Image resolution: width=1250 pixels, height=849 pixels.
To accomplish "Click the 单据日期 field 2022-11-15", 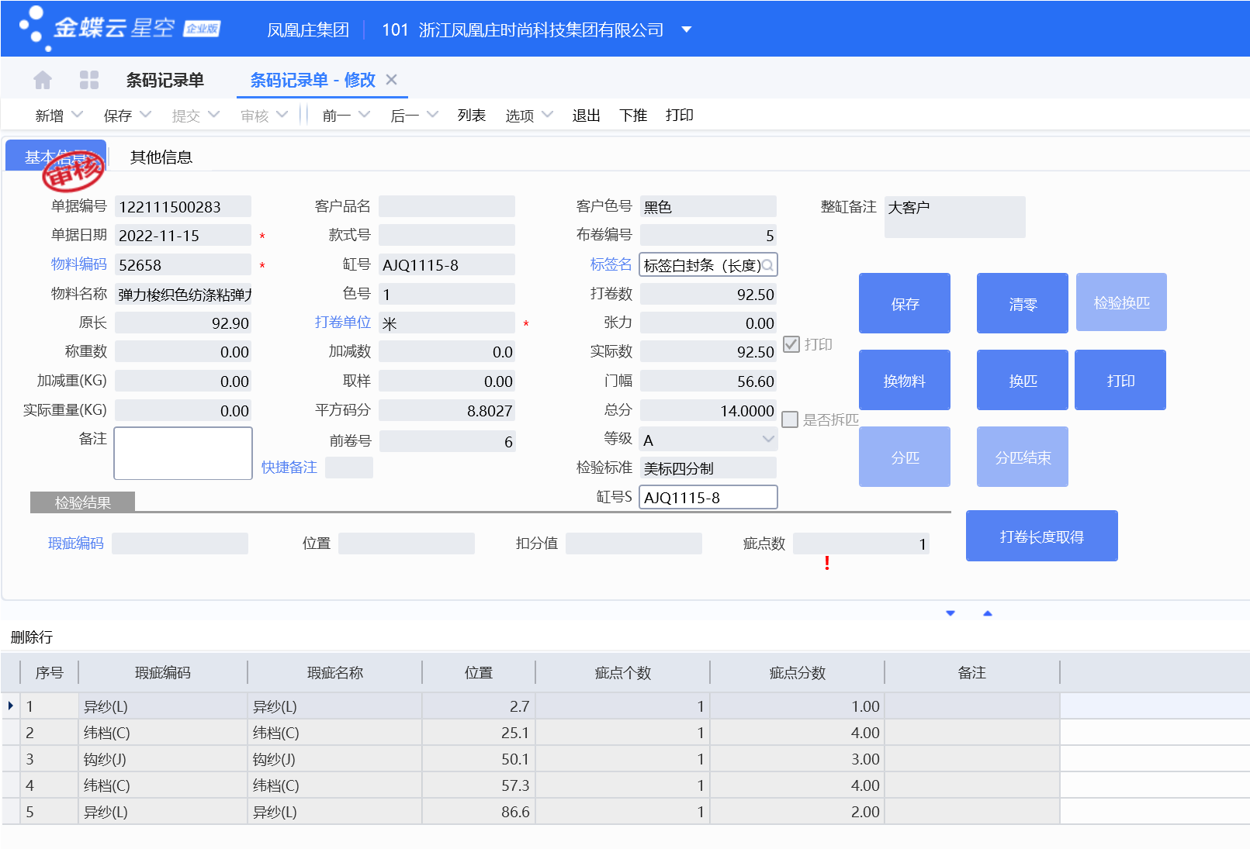I will click(183, 235).
